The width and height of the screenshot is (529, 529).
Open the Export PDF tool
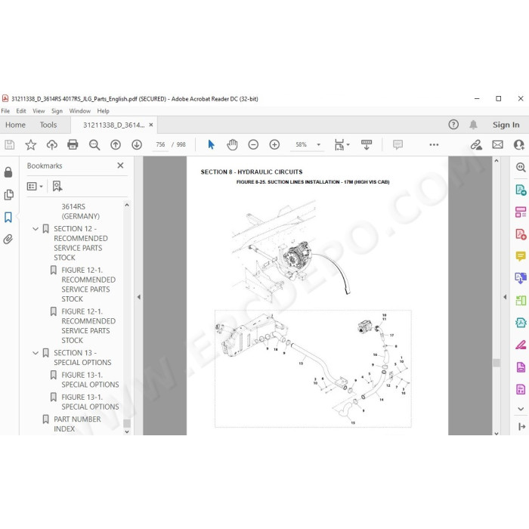(x=521, y=190)
